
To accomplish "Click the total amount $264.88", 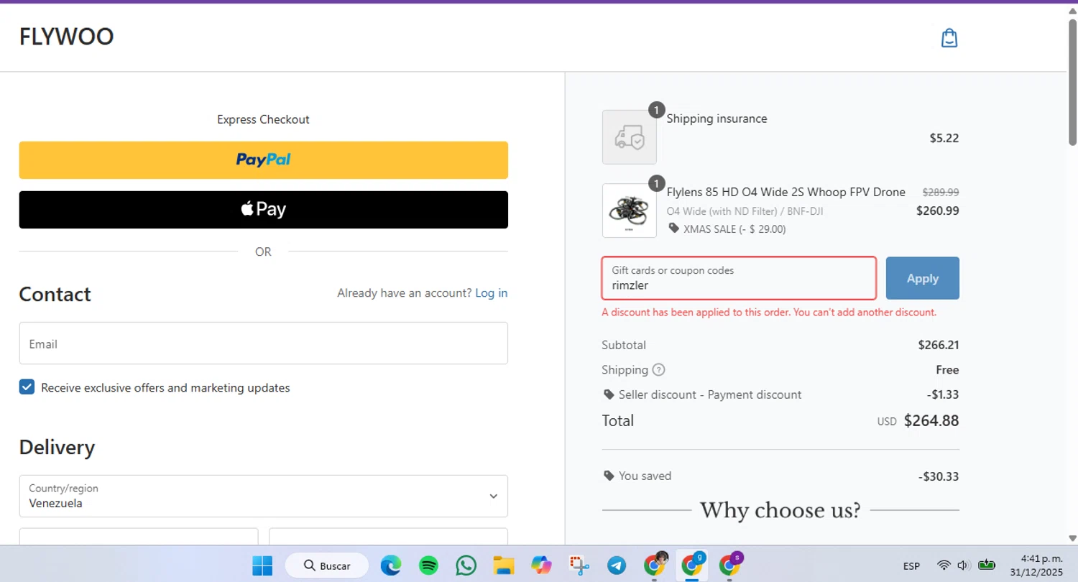I will (931, 421).
